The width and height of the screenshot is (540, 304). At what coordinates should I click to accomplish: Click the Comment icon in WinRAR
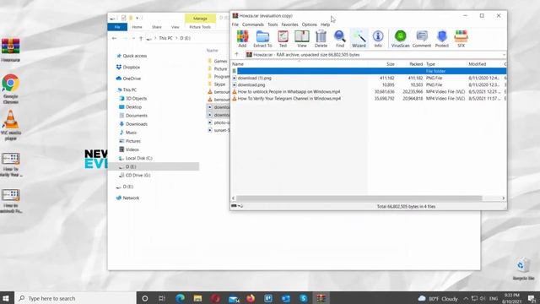pyautogui.click(x=422, y=39)
